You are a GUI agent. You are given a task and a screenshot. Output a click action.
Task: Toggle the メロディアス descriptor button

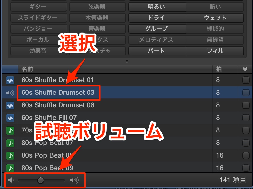157,40
